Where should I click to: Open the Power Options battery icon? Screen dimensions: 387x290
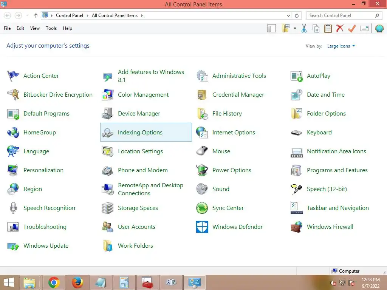click(202, 170)
